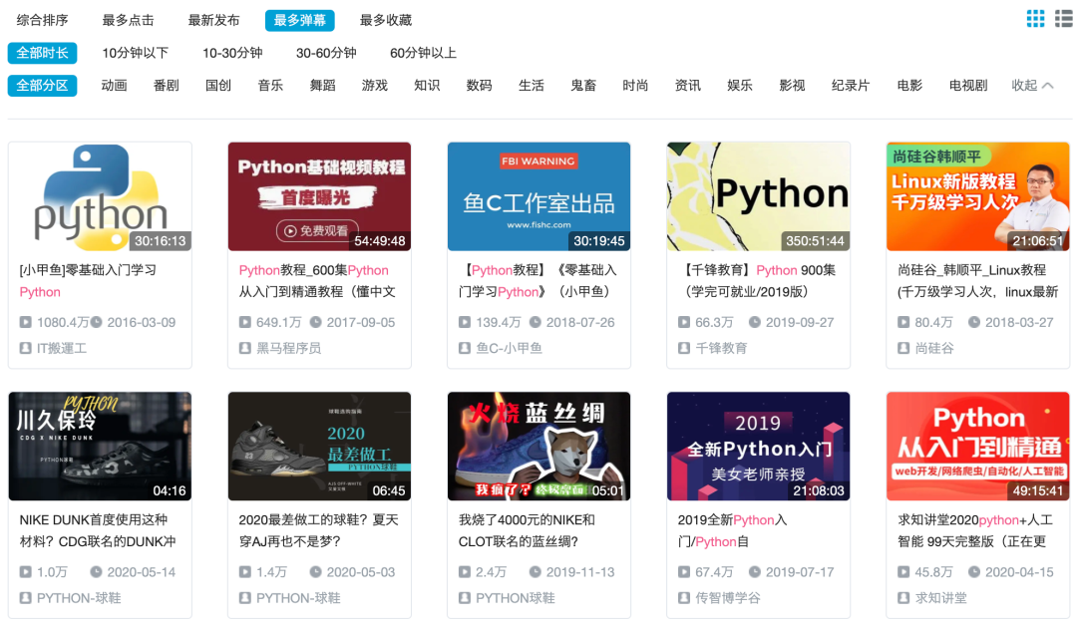
Task: Filter by 国创 category
Action: pyautogui.click(x=218, y=85)
